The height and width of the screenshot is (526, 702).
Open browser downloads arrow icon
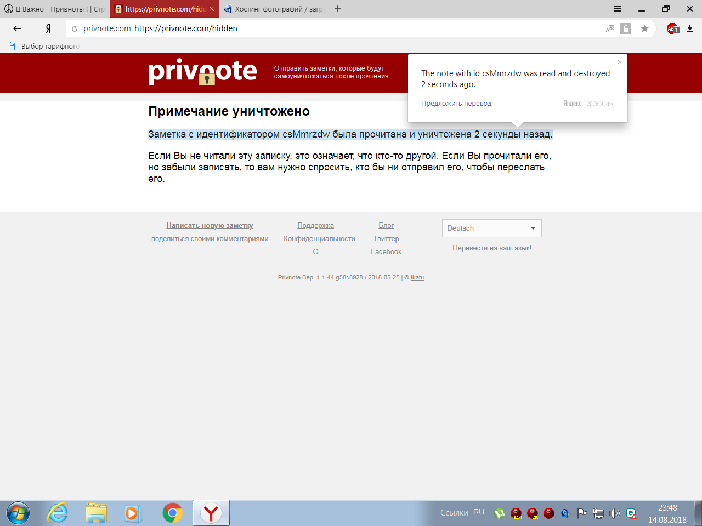point(690,28)
